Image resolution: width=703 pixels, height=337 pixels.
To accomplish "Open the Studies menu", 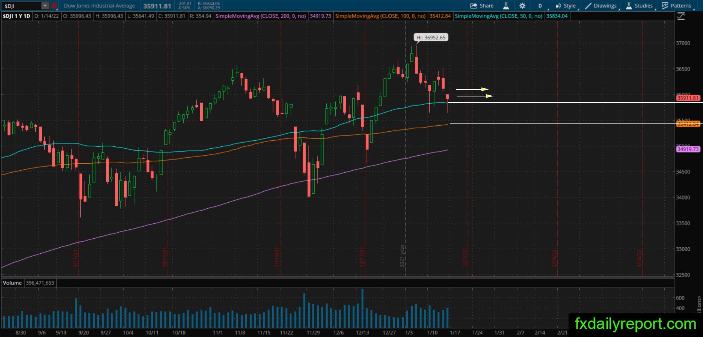I will point(640,6).
